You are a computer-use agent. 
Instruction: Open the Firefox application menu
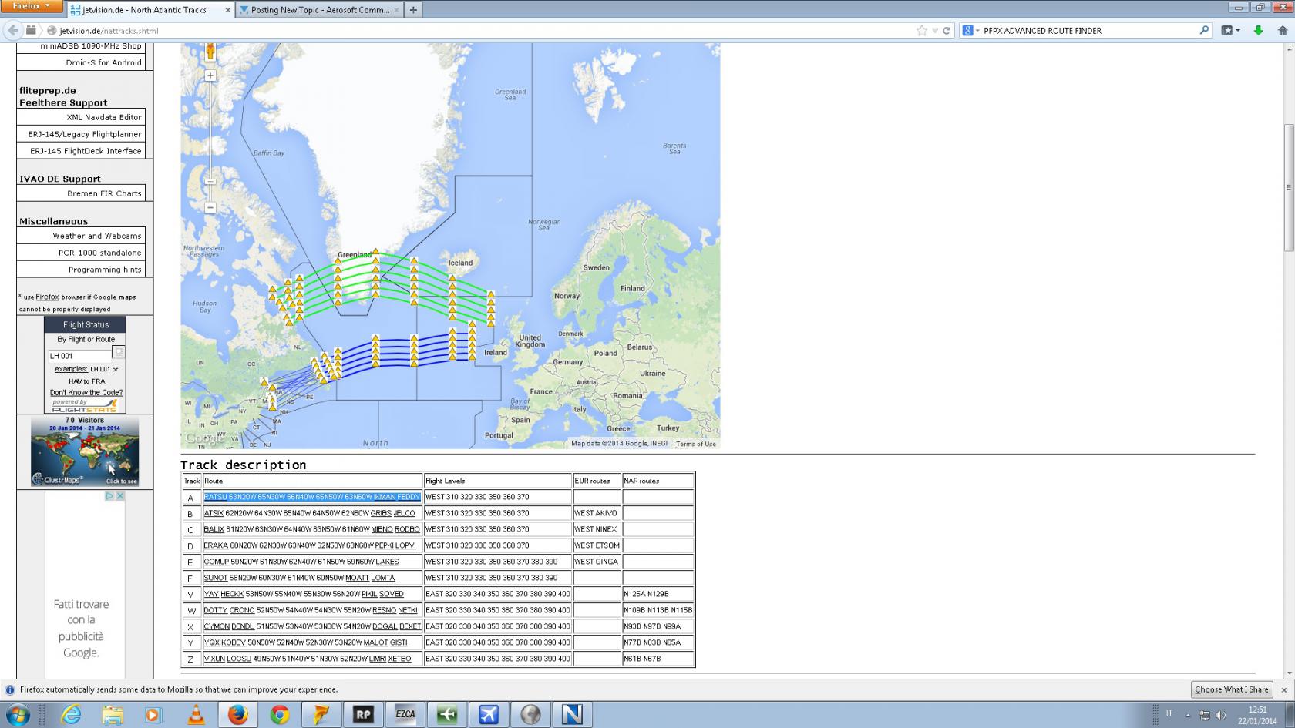pos(32,6)
